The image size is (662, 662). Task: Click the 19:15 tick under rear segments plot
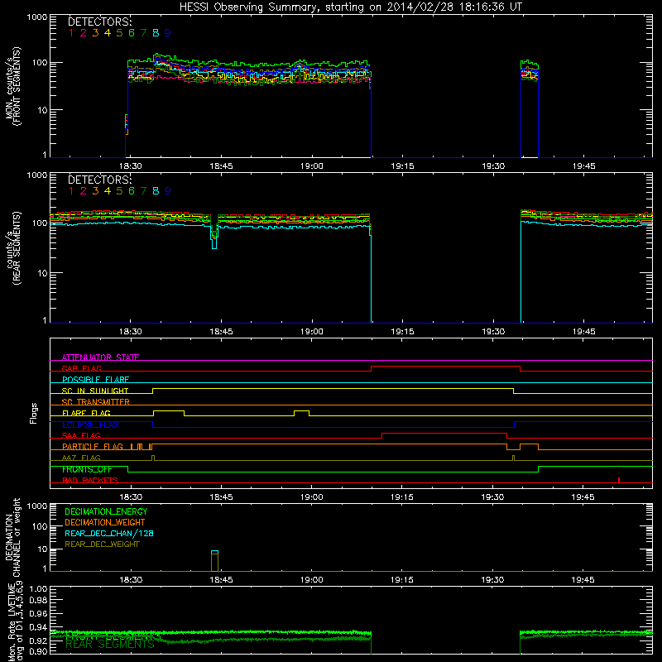click(x=402, y=332)
